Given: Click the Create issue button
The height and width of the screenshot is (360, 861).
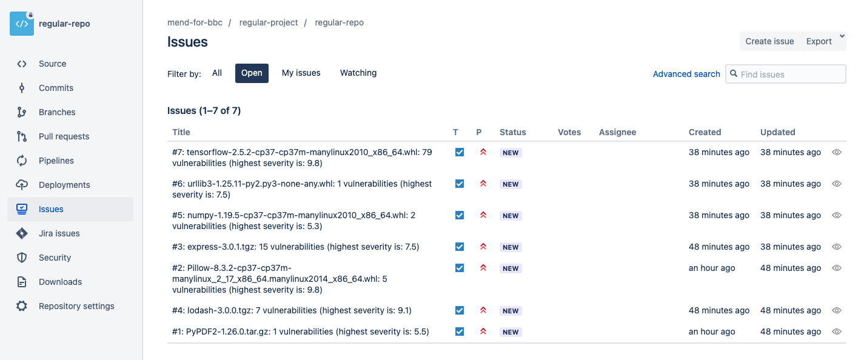Looking at the screenshot, I should (x=769, y=41).
